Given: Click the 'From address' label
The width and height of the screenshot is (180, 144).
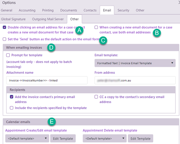Looking at the screenshot, I should 105,73.
